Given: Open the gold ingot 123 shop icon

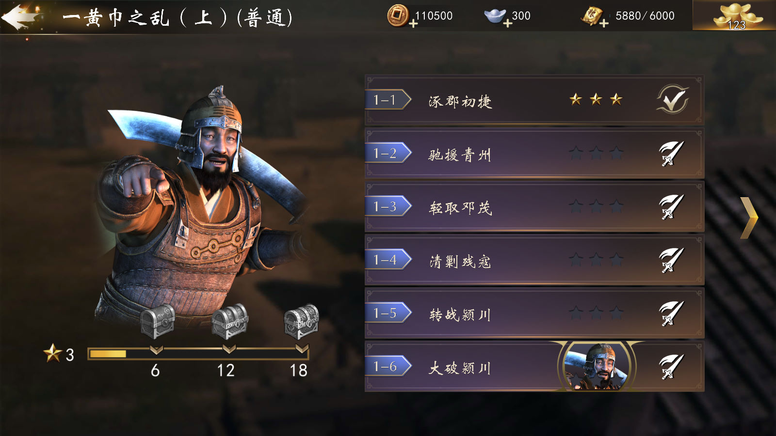Looking at the screenshot, I should [736, 16].
